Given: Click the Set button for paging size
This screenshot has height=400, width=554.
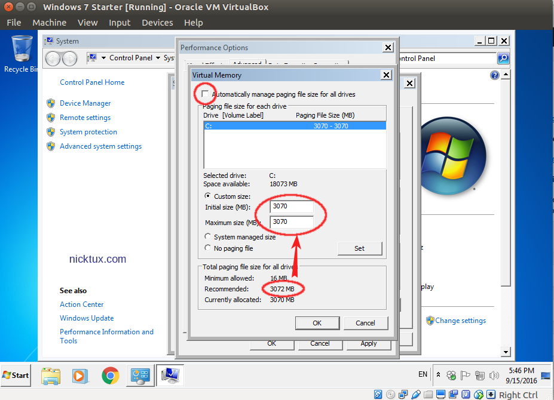Looking at the screenshot, I should tap(359, 248).
